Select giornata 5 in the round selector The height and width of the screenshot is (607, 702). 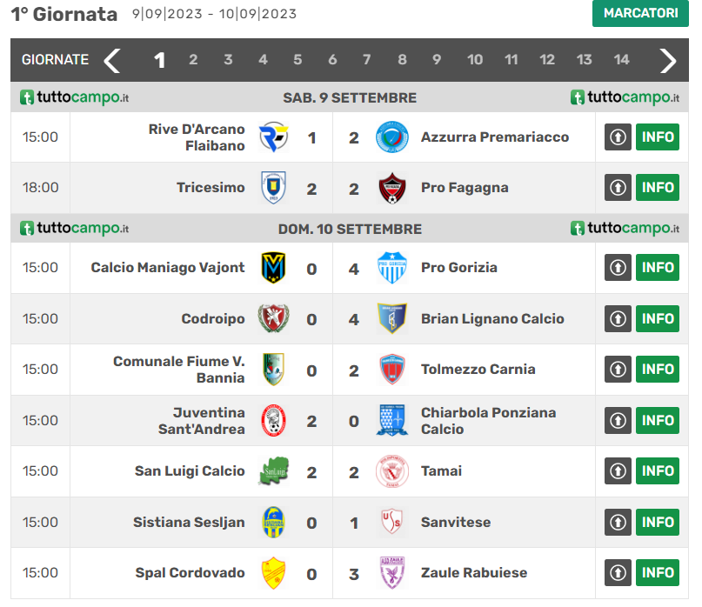pos(298,60)
